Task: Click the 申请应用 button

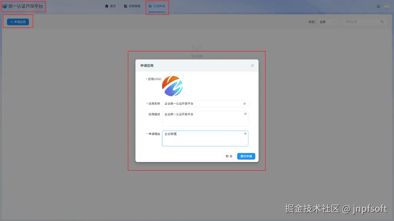Action: tap(18, 22)
